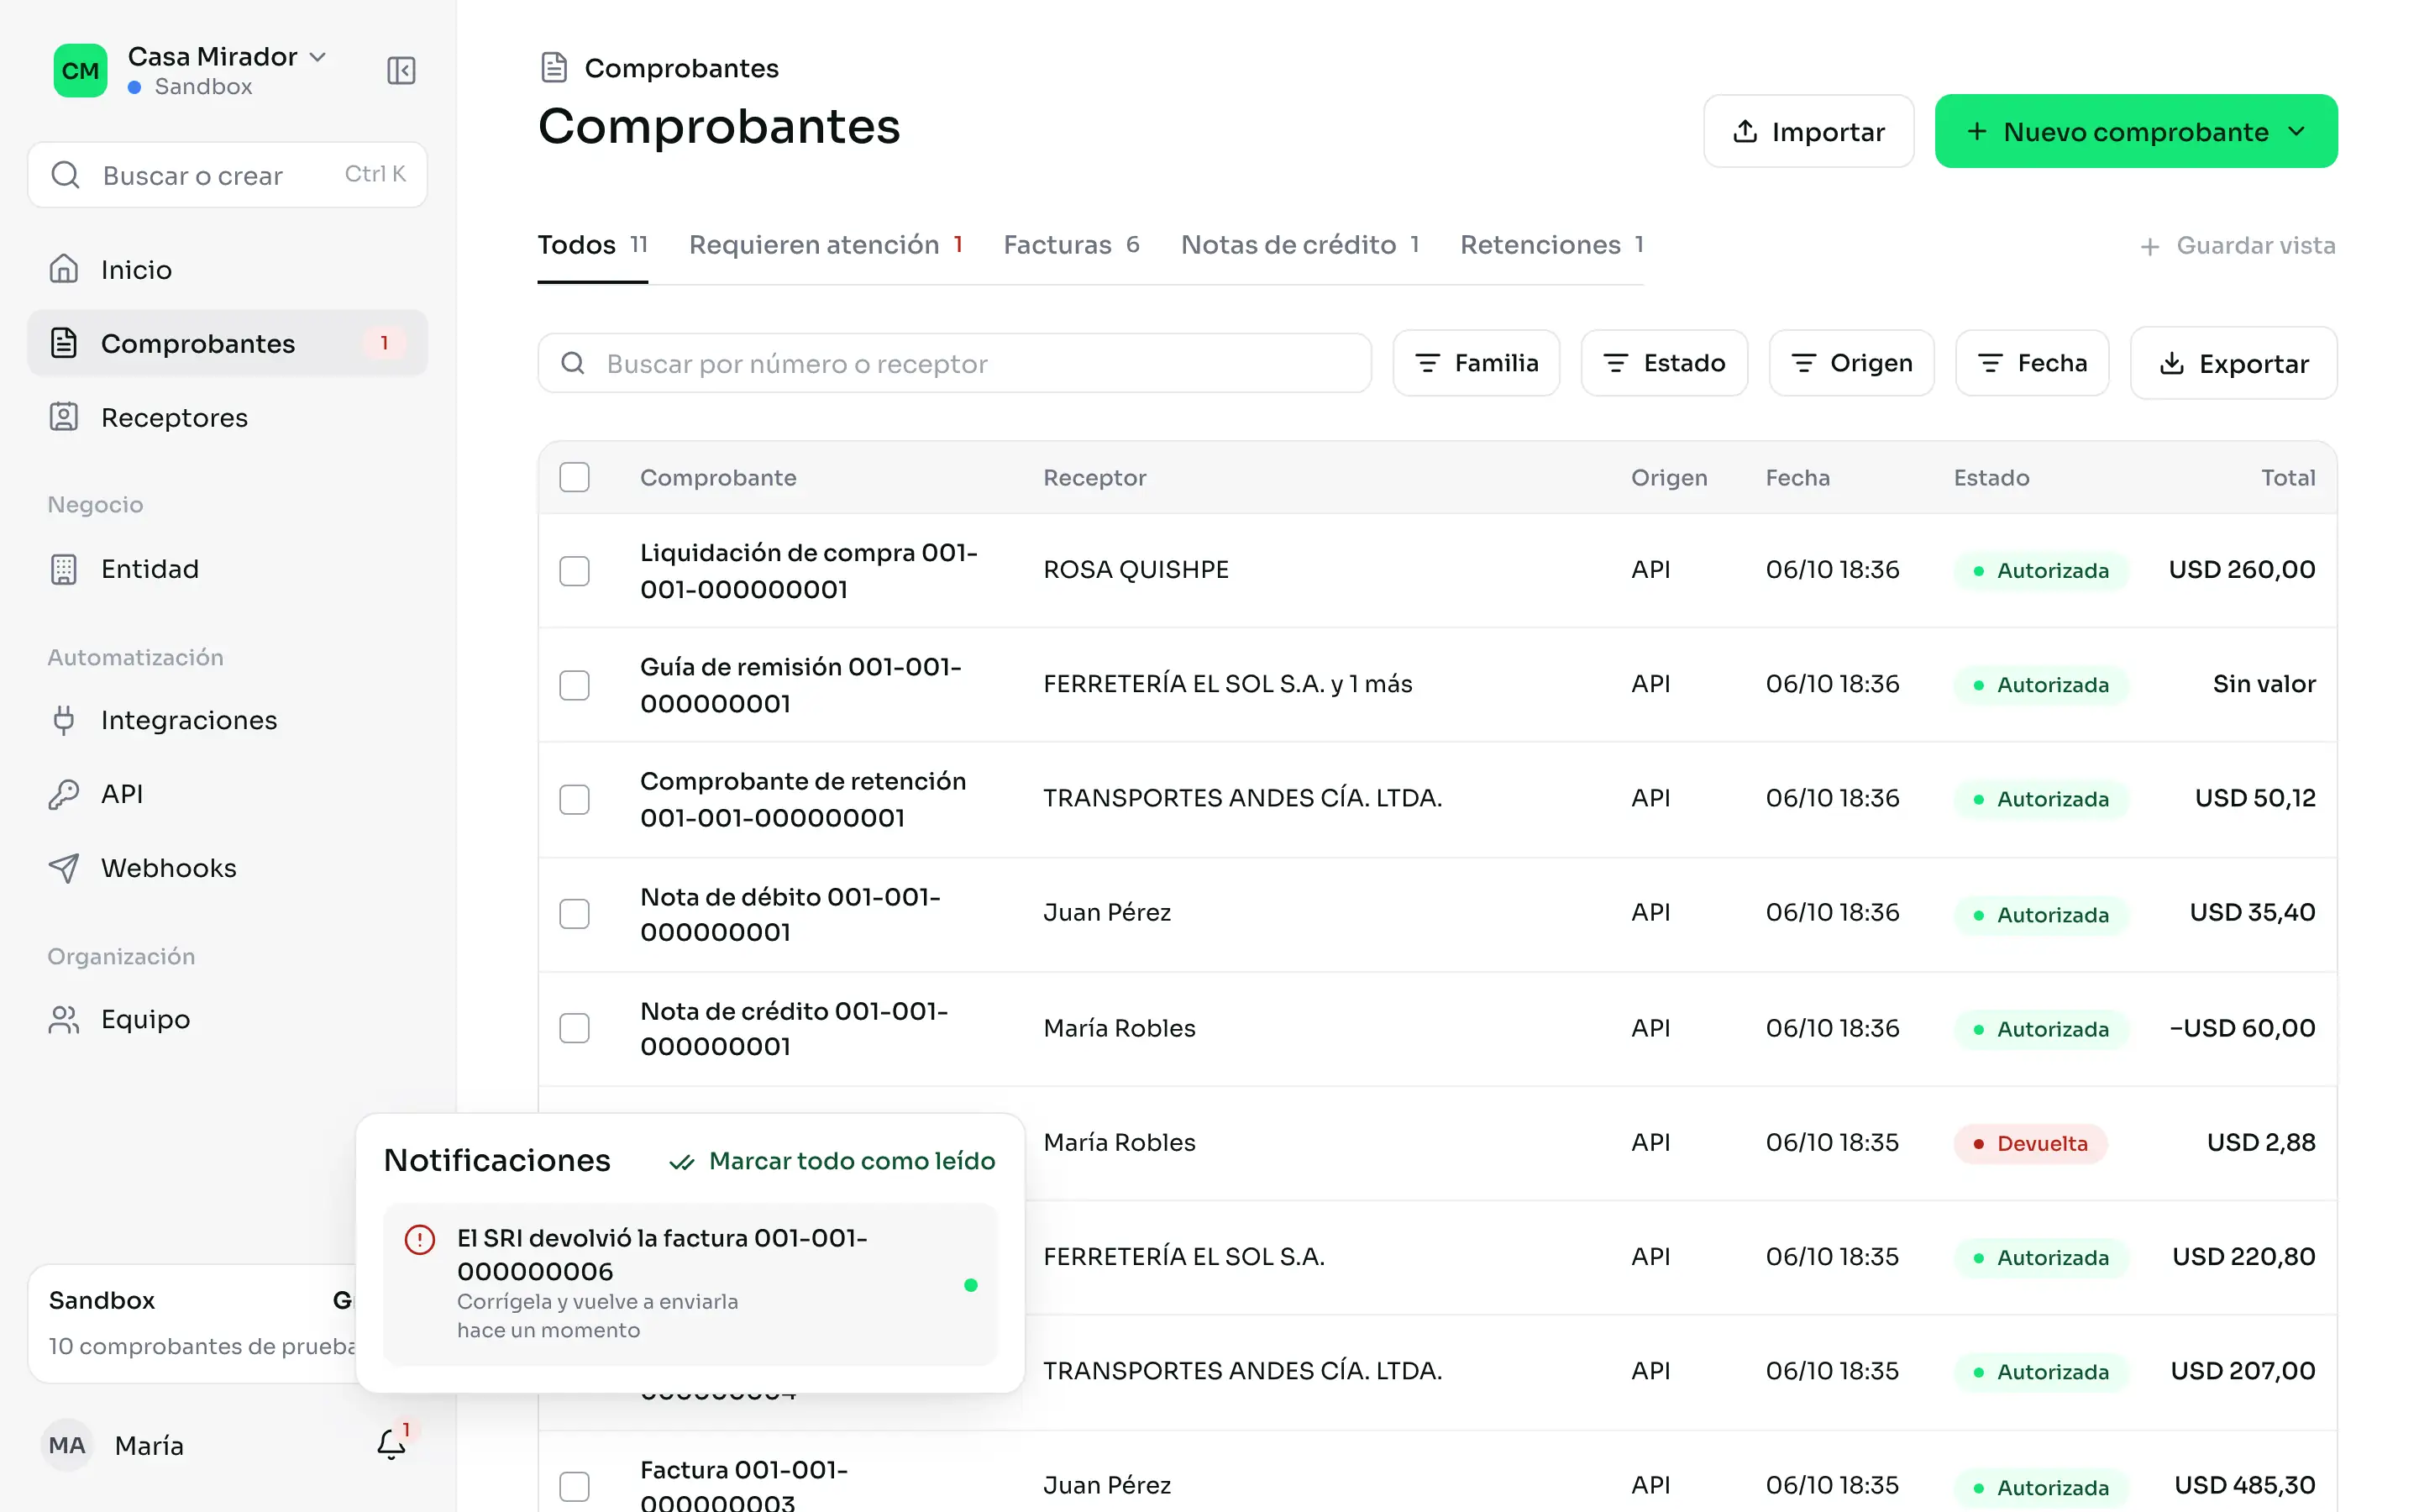This screenshot has width=2419, height=1512.
Task: Open the API key icon
Action: pyautogui.click(x=64, y=794)
